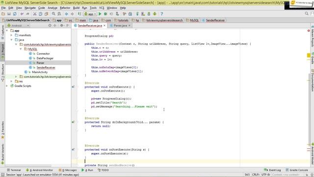
Task: Open Help via question mark icon
Action: pyautogui.click(x=162, y=14)
